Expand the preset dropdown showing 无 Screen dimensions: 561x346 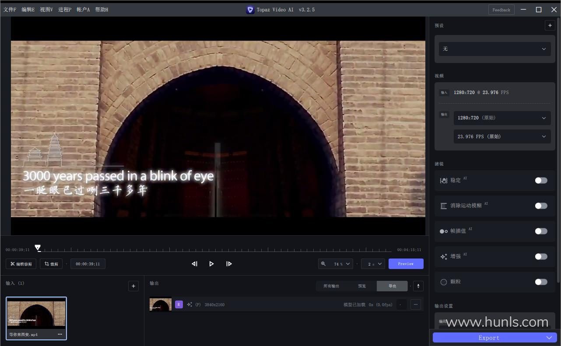pyautogui.click(x=495, y=49)
